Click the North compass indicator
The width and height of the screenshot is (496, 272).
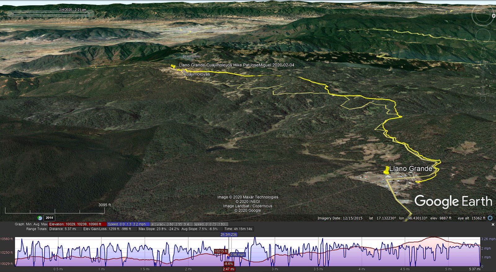pos(493,16)
